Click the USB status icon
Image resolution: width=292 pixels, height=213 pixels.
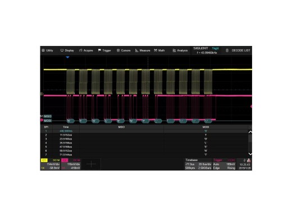[244, 160]
